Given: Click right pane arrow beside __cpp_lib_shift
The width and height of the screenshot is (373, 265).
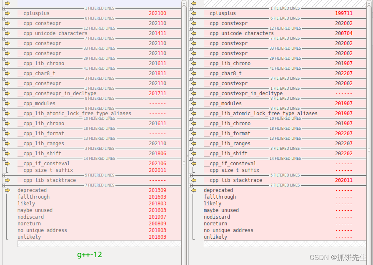Looking at the screenshot, I should pyautogui.click(x=194, y=154).
